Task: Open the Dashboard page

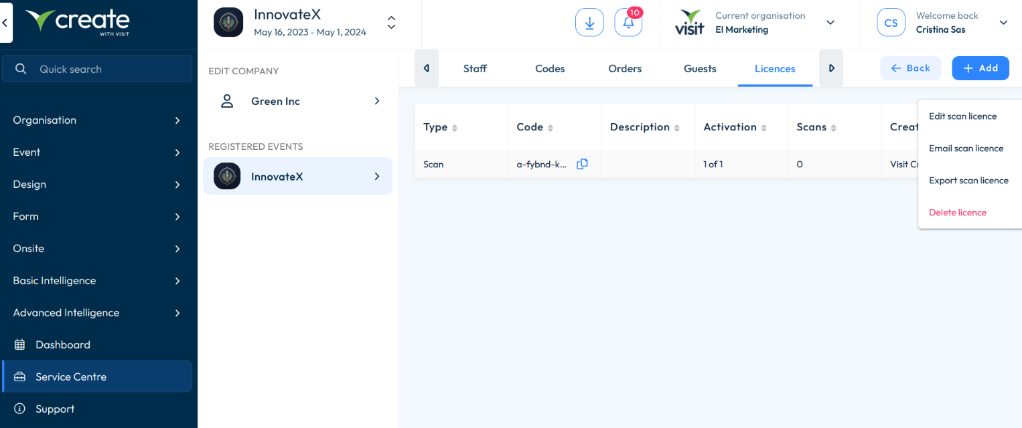Action: point(97,345)
